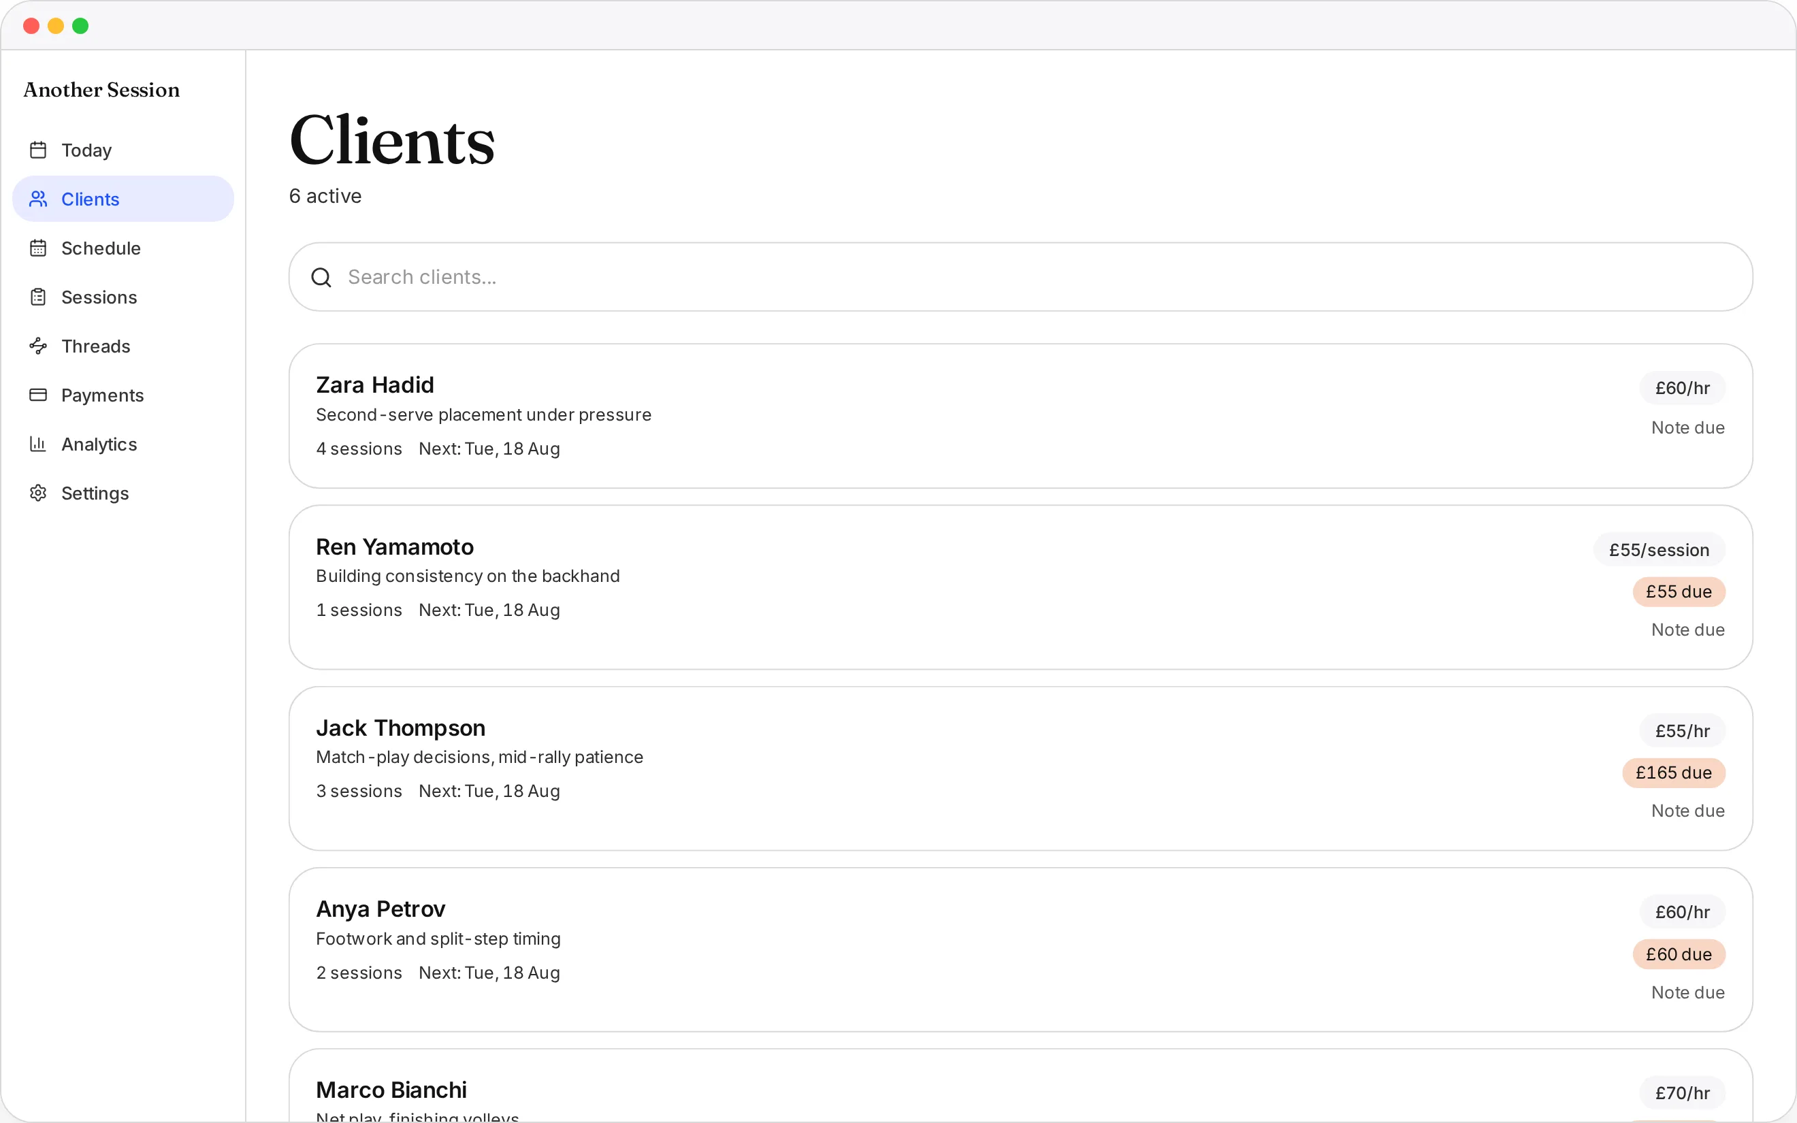Click Note due on Ren Yamamoto's card
The image size is (1797, 1123).
pyautogui.click(x=1687, y=630)
